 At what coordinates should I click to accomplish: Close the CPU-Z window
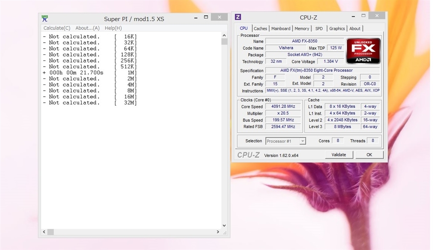click(376, 16)
